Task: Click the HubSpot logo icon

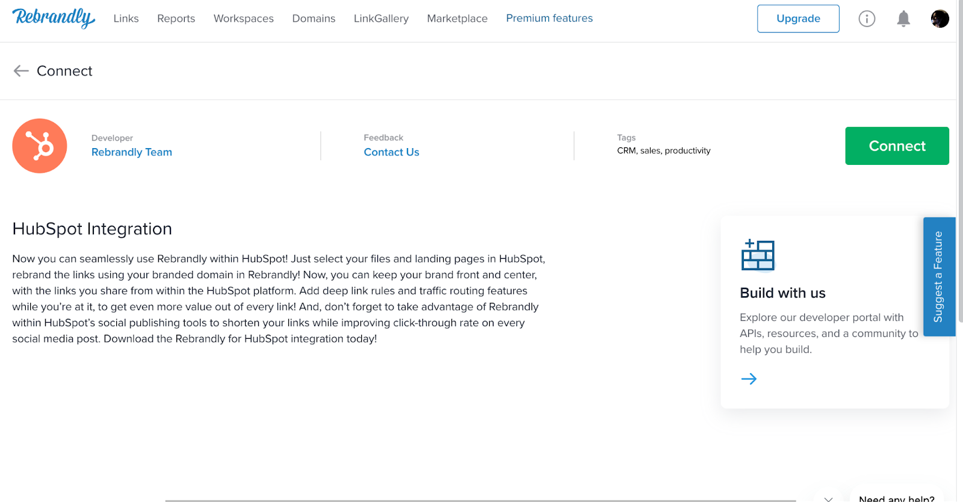Action: pos(40,146)
